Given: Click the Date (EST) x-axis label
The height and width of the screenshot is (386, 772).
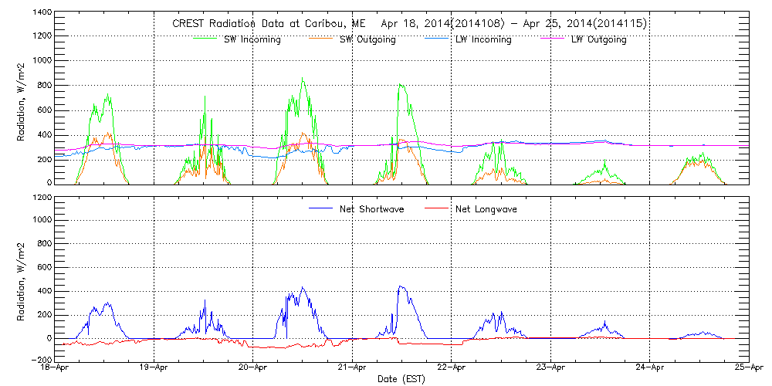Looking at the screenshot, I should coord(402,379).
